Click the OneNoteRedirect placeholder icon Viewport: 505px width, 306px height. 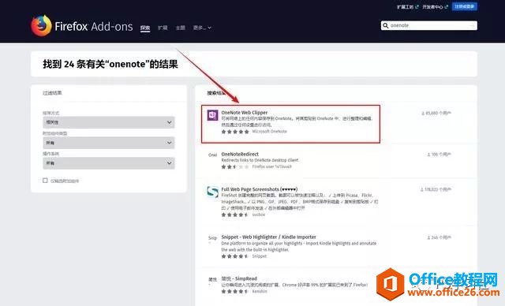pos(212,155)
